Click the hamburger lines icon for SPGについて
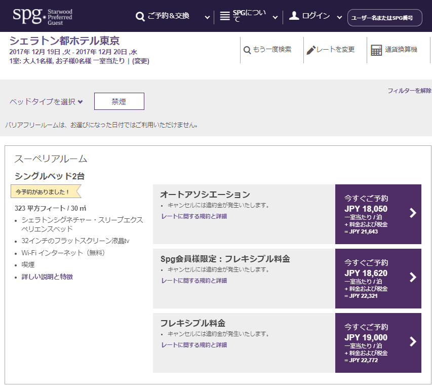 coord(225,17)
